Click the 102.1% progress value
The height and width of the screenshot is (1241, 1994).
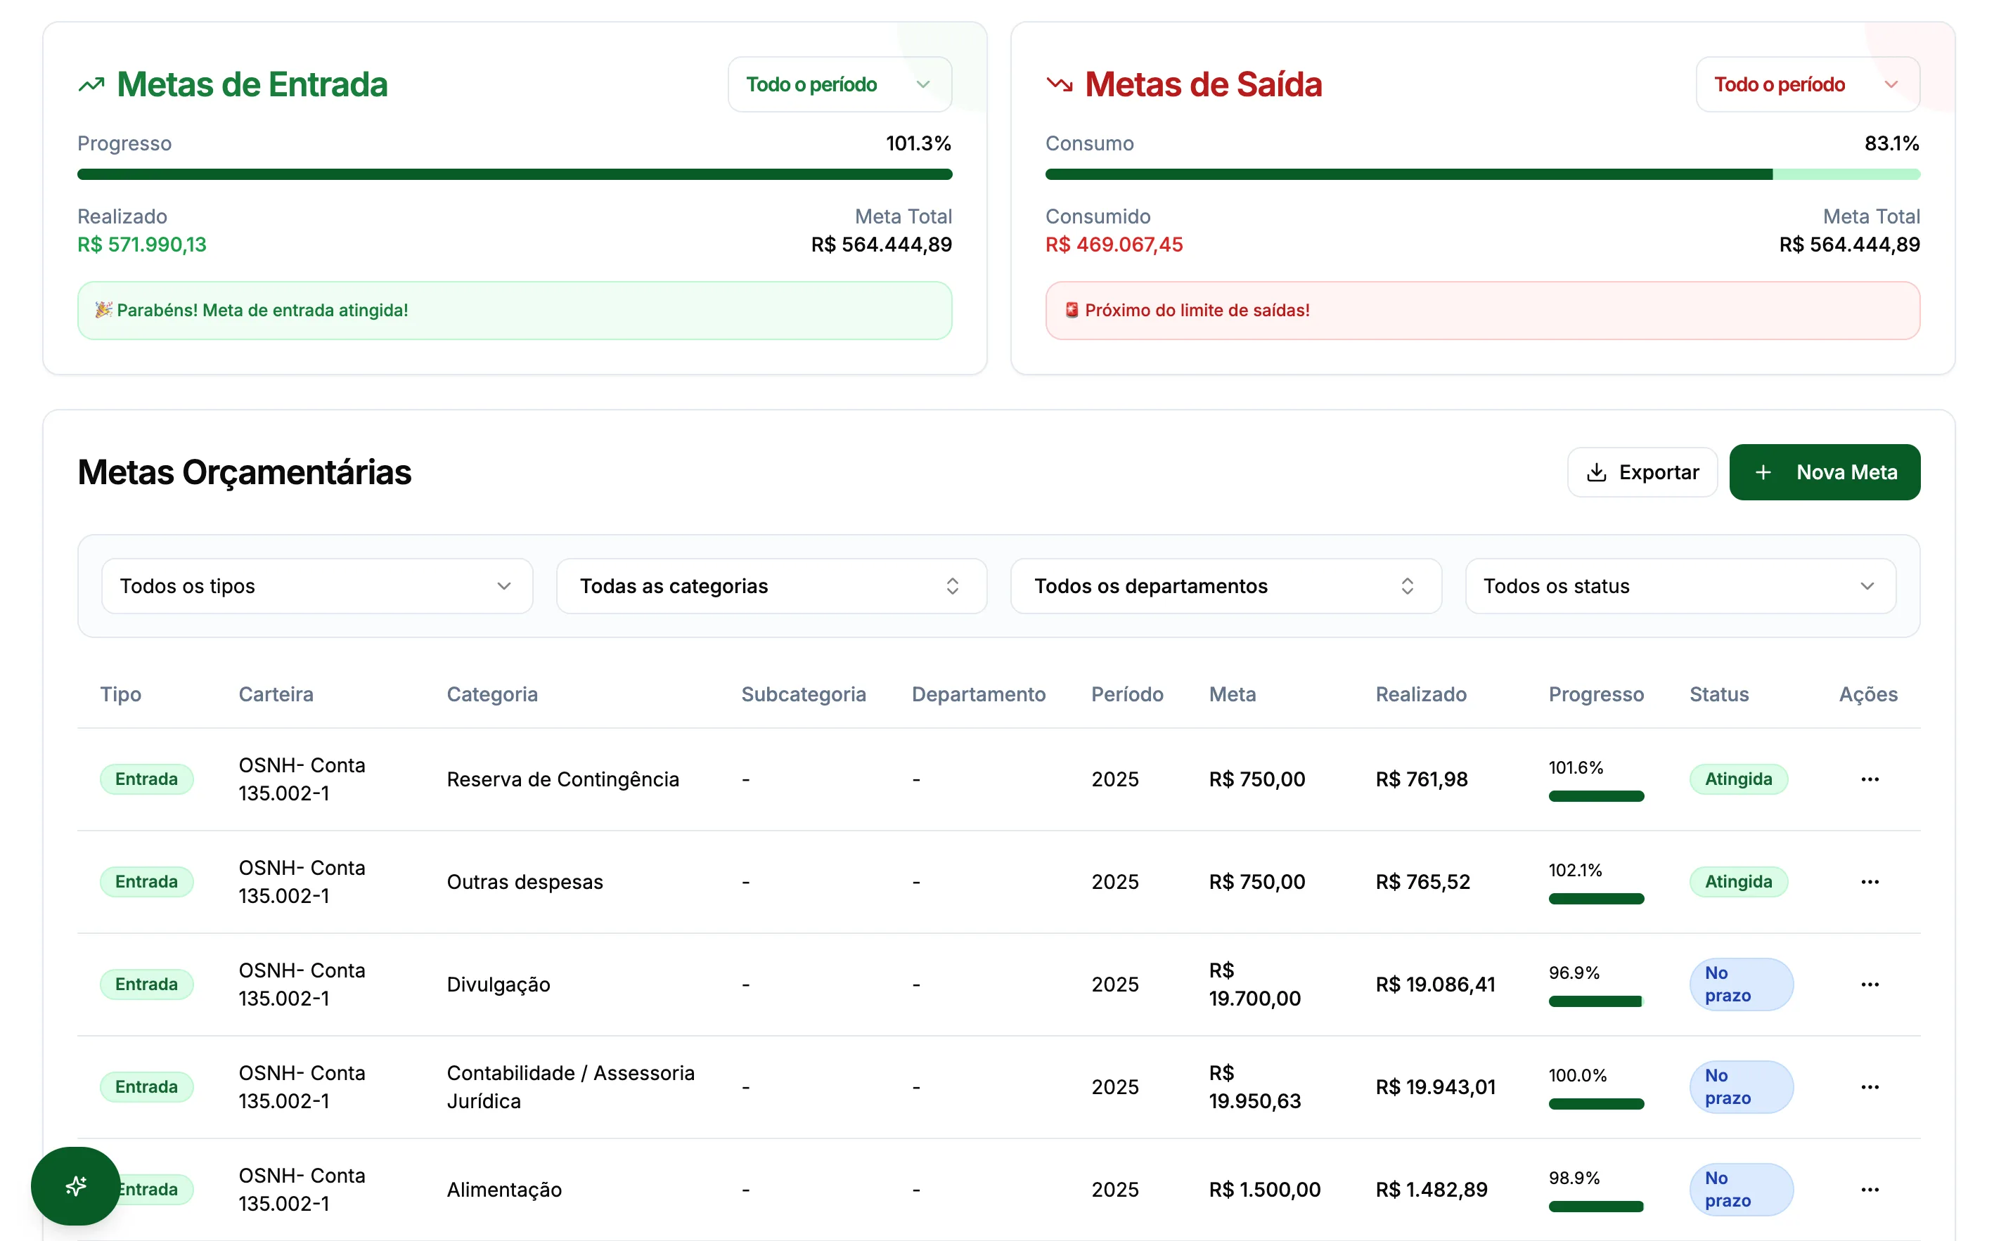(x=1574, y=870)
